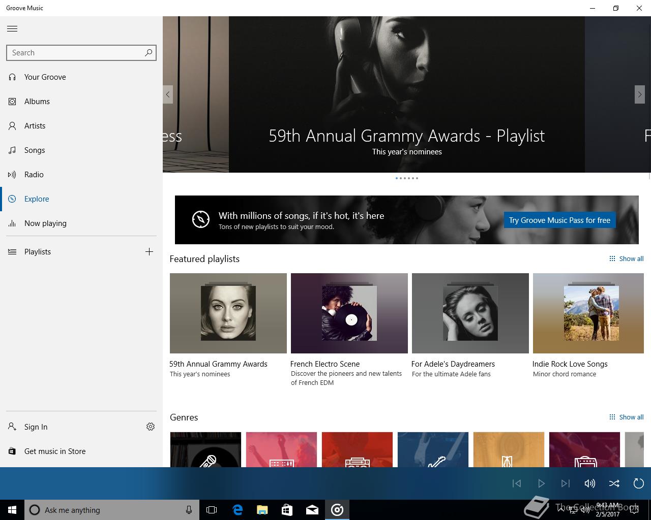Image resolution: width=651 pixels, height=520 pixels.
Task: Open Your Groove section
Action: pyautogui.click(x=81, y=77)
